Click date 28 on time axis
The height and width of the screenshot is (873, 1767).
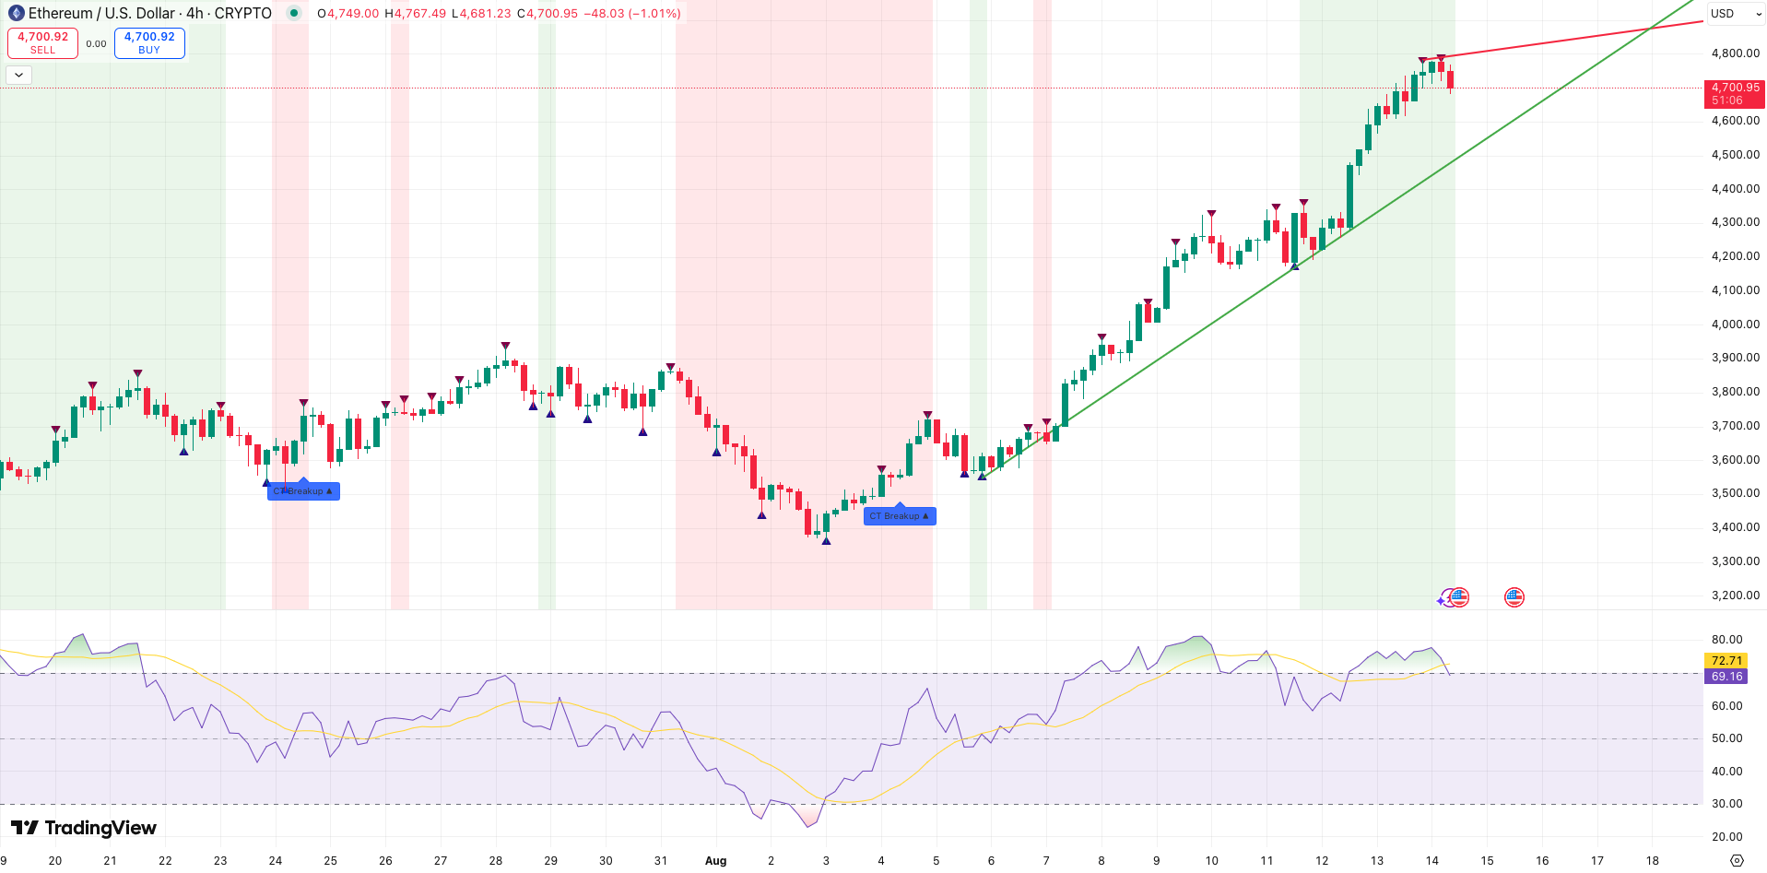[496, 860]
